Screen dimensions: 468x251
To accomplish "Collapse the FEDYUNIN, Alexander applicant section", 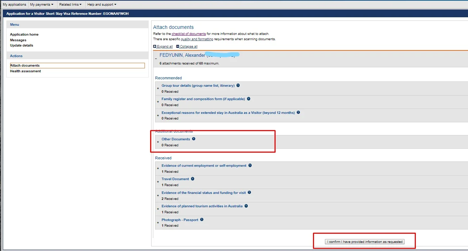I will [x=156, y=59].
